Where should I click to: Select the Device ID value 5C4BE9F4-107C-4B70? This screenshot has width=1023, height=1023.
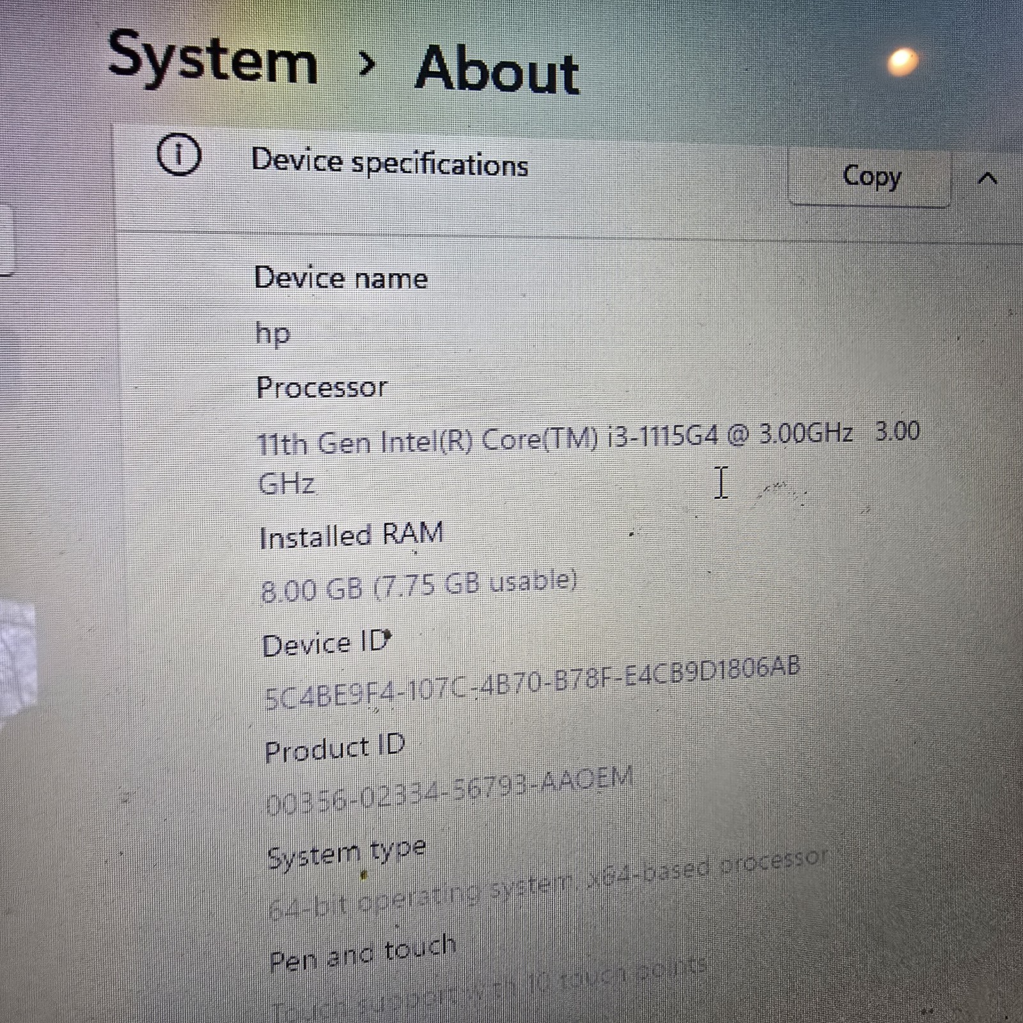(x=532, y=683)
